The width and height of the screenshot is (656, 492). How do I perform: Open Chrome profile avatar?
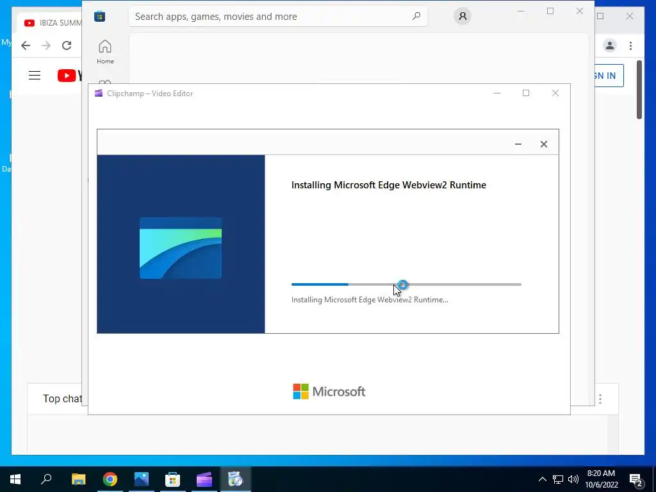pyautogui.click(x=610, y=45)
